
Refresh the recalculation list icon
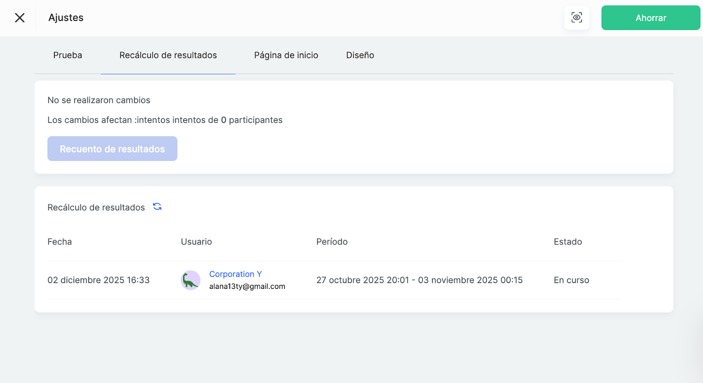coord(157,207)
